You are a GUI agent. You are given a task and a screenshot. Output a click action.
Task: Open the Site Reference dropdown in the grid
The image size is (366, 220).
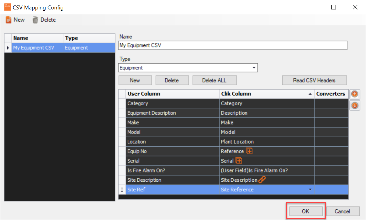click(310, 189)
